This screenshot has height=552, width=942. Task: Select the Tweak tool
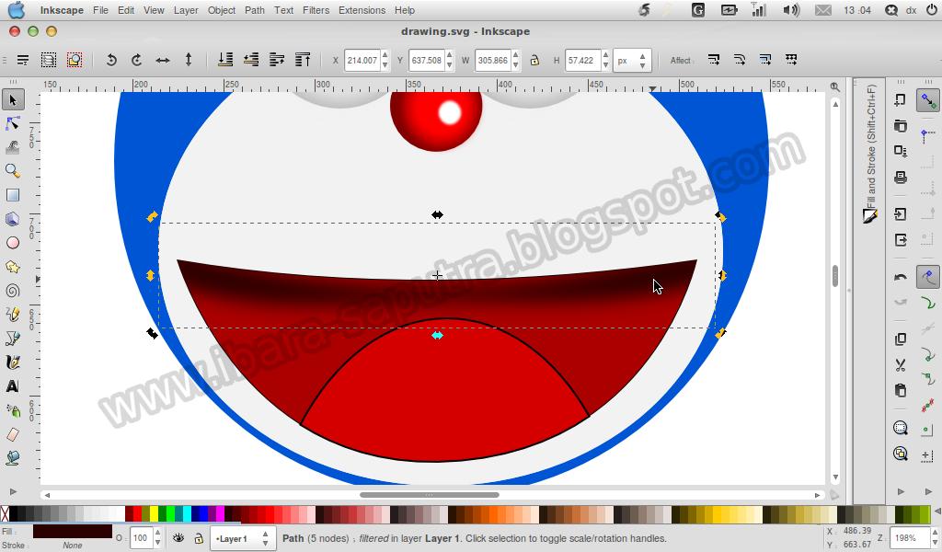click(13, 147)
